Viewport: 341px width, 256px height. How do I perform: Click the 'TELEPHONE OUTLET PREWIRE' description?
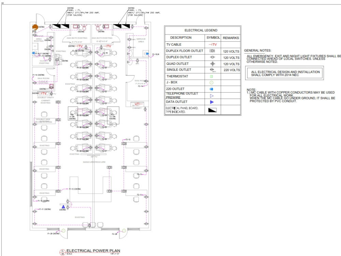pos(182,95)
